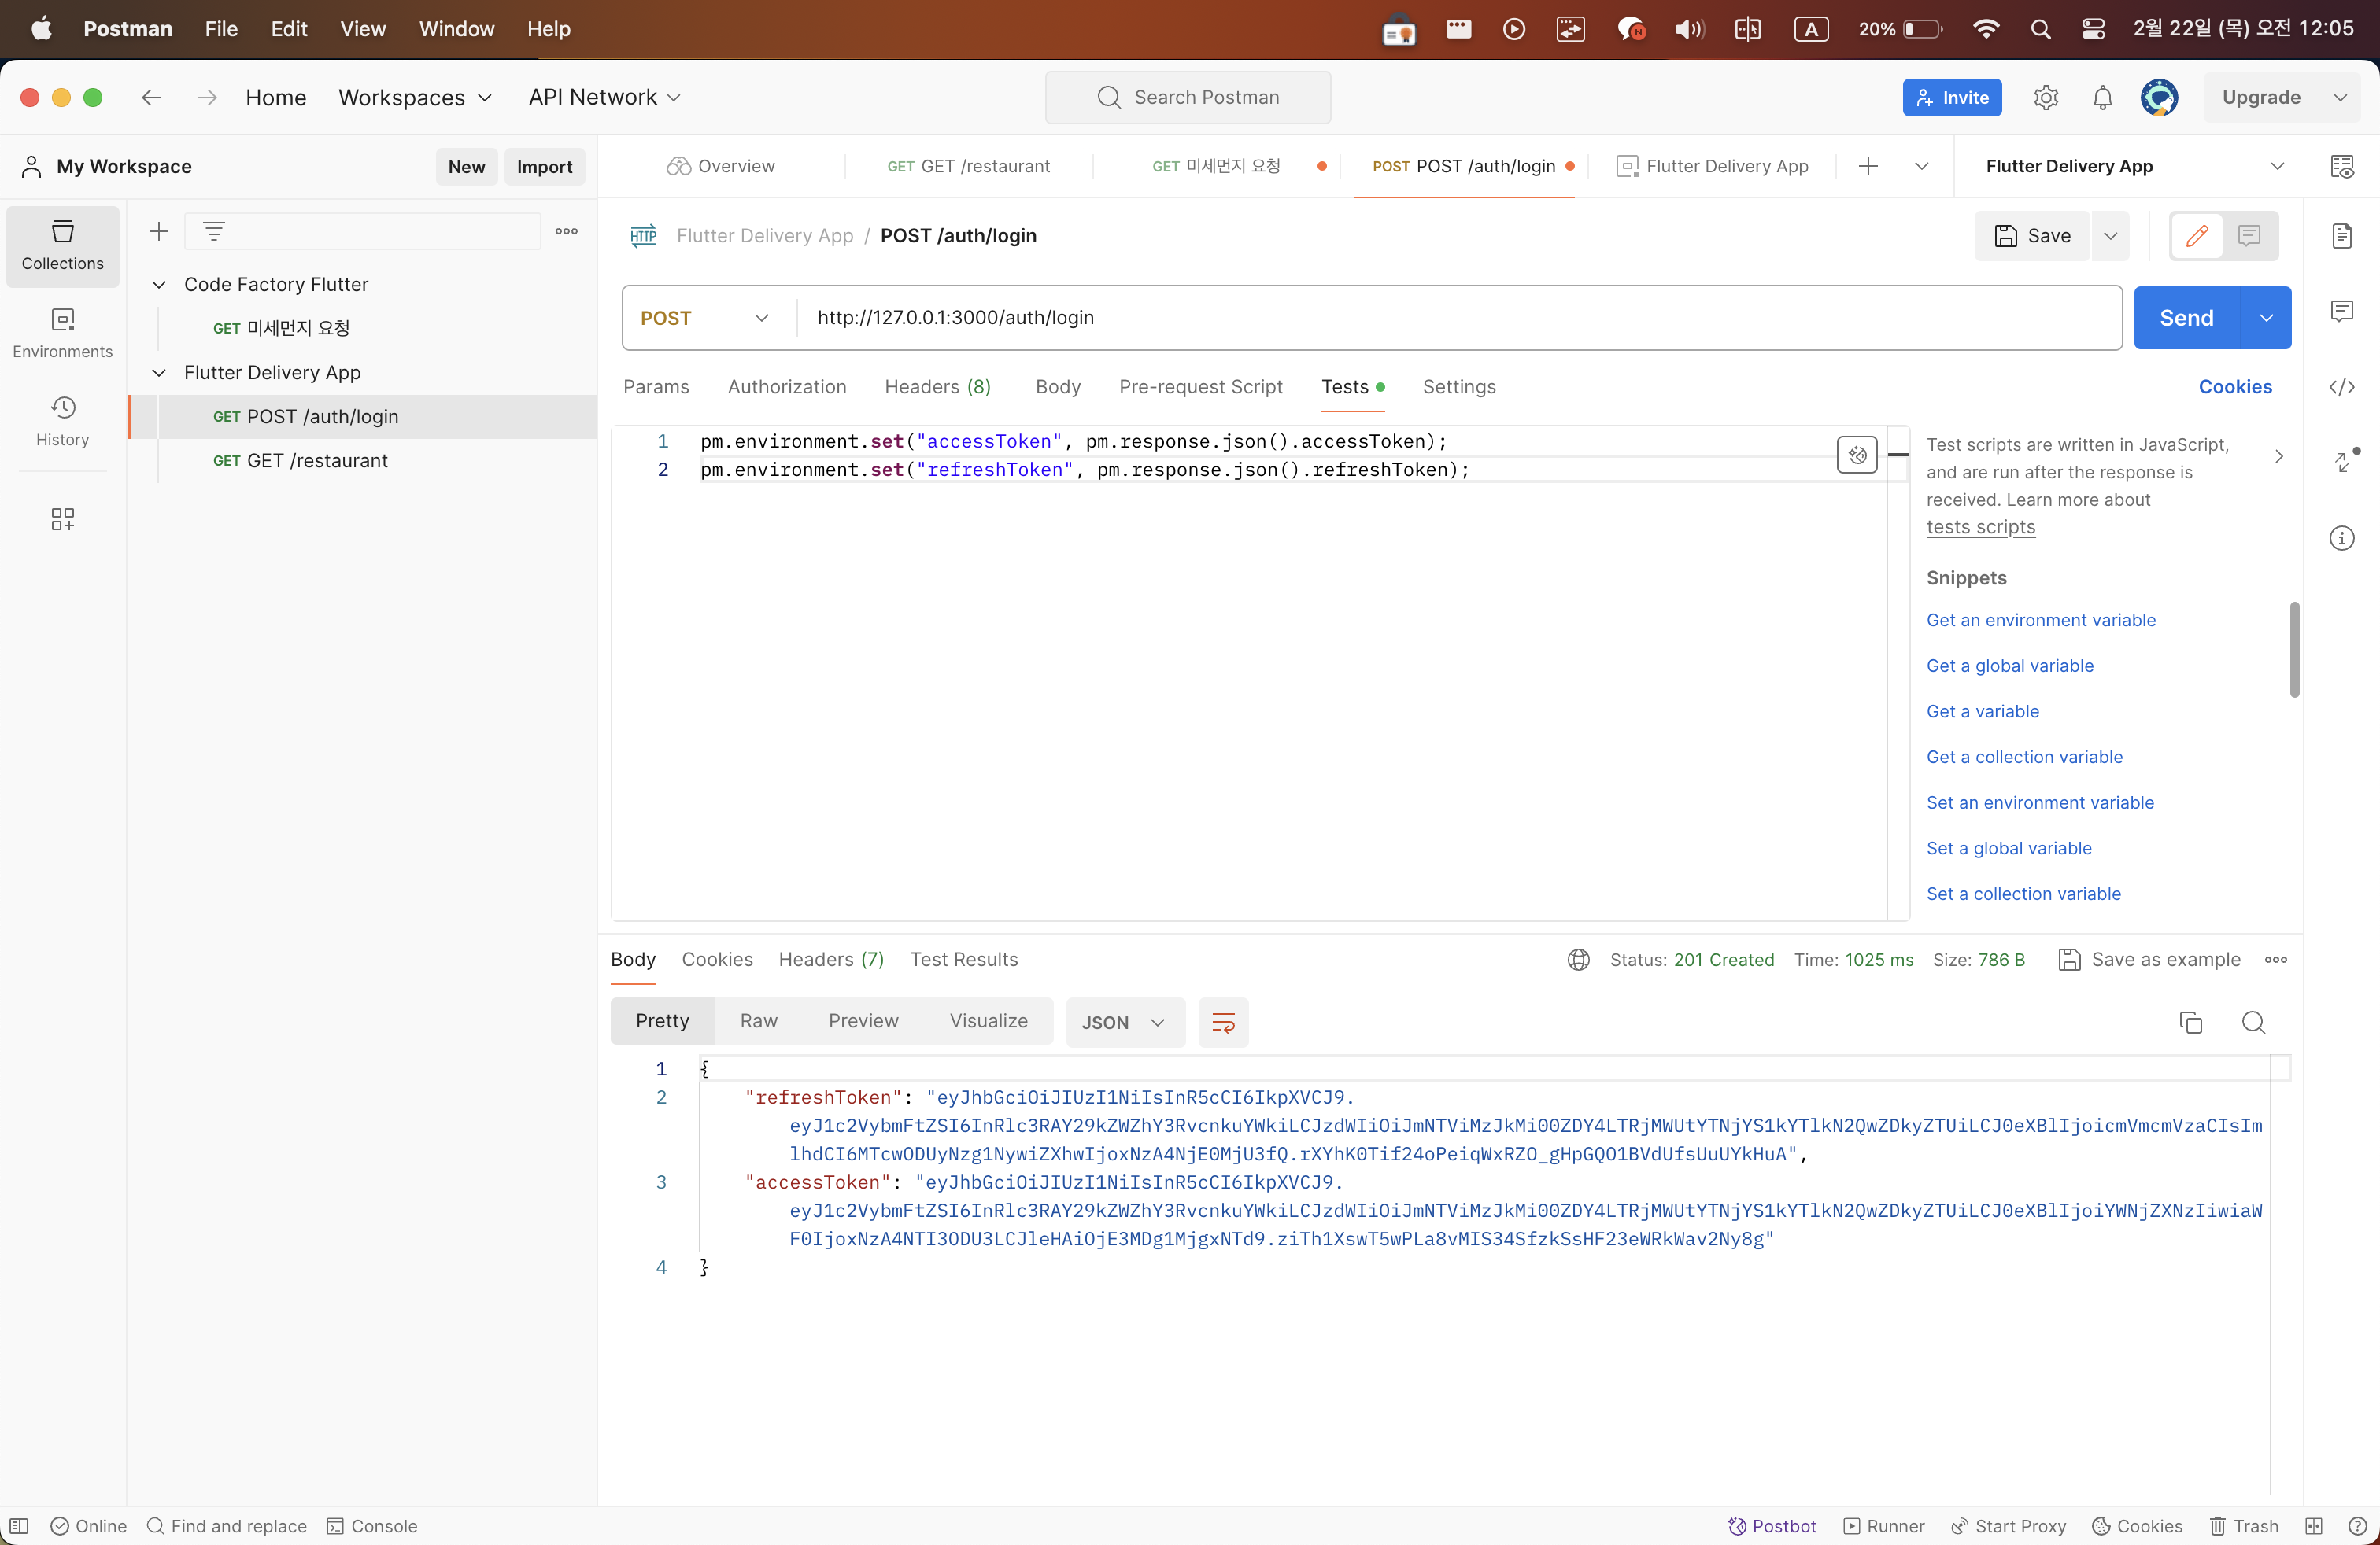Image resolution: width=2380 pixels, height=1545 pixels.
Task: Copy the response body
Action: (x=2190, y=1023)
